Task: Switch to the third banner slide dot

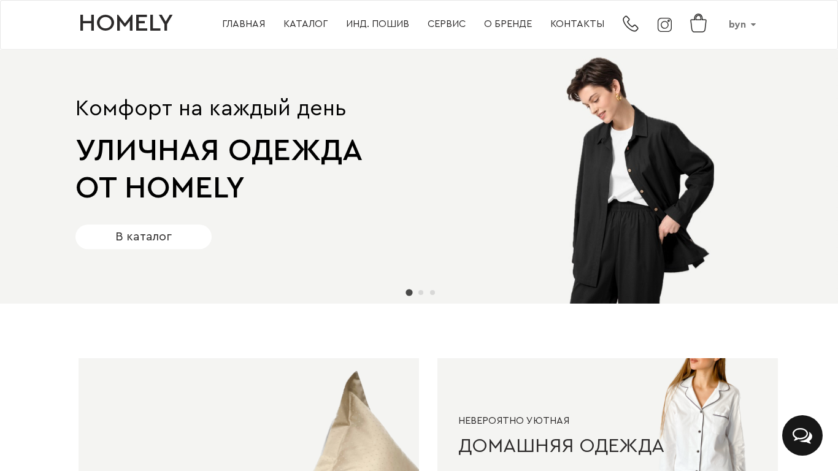Action: (x=432, y=293)
